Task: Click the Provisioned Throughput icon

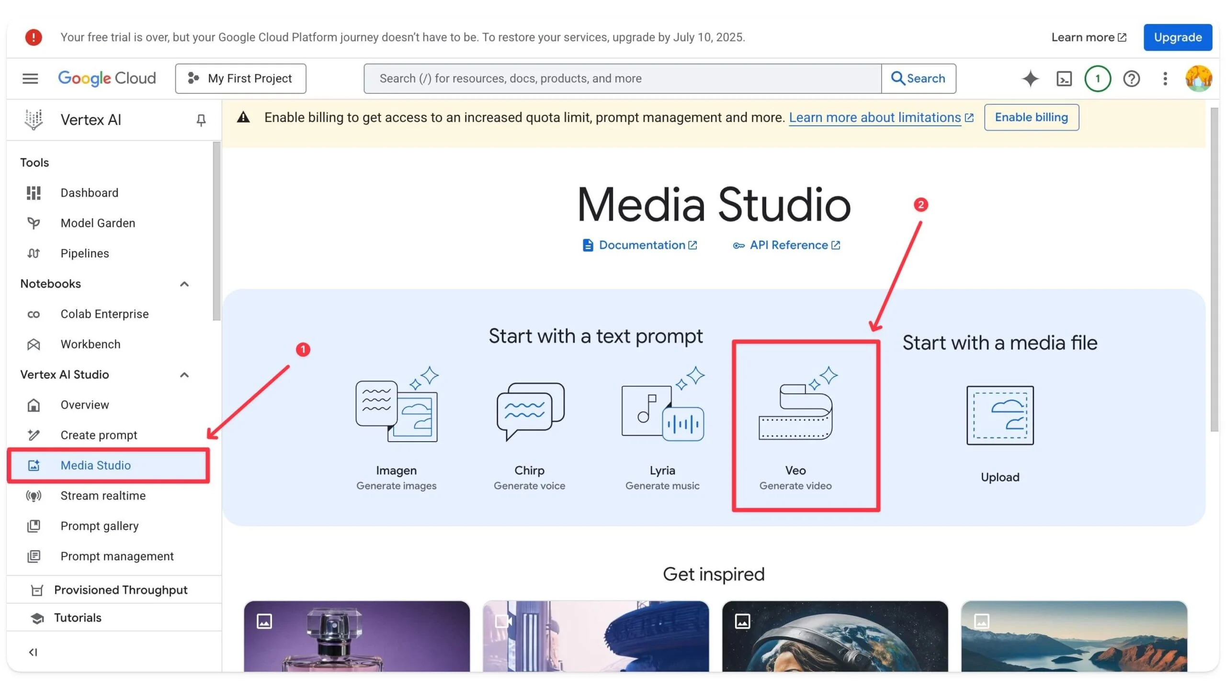Action: pyautogui.click(x=37, y=590)
